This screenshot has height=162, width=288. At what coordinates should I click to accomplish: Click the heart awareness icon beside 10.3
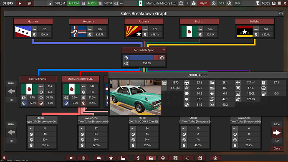pyautogui.click(x=214, y=3)
